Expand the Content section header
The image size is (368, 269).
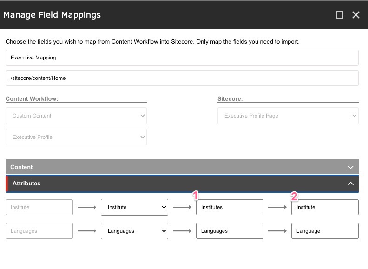coord(182,167)
